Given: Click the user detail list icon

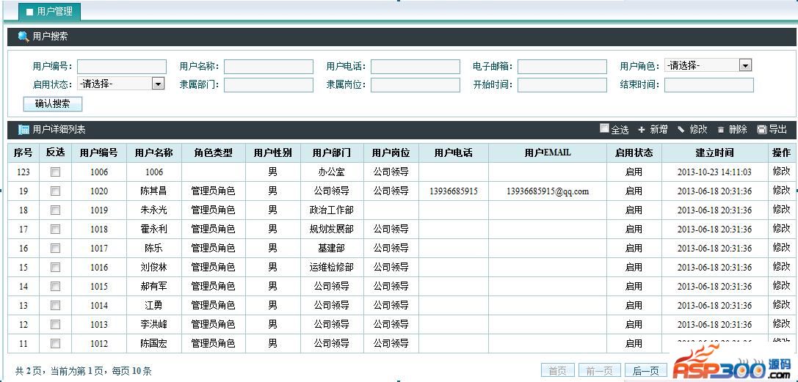Looking at the screenshot, I should (23, 130).
